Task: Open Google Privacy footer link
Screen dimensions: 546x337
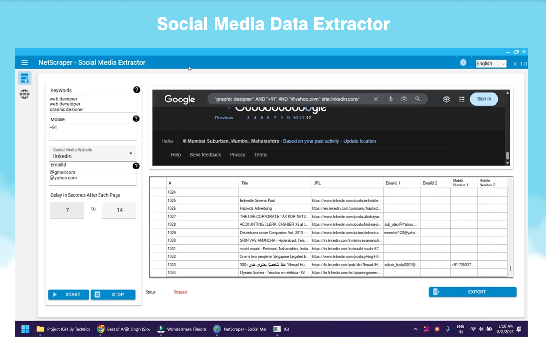Action: coord(237,155)
